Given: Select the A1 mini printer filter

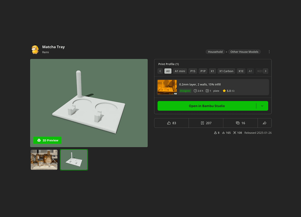Looking at the screenshot, I should 180,71.
